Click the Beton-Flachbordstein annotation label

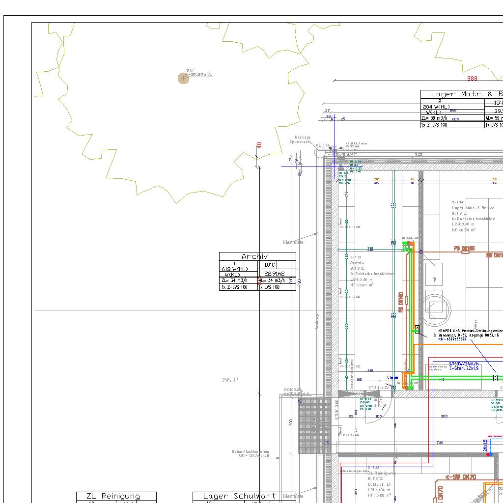coord(251,453)
